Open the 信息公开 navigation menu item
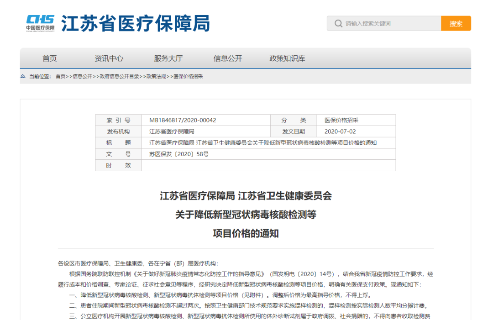This screenshot has height=320, width=493. (x=228, y=58)
